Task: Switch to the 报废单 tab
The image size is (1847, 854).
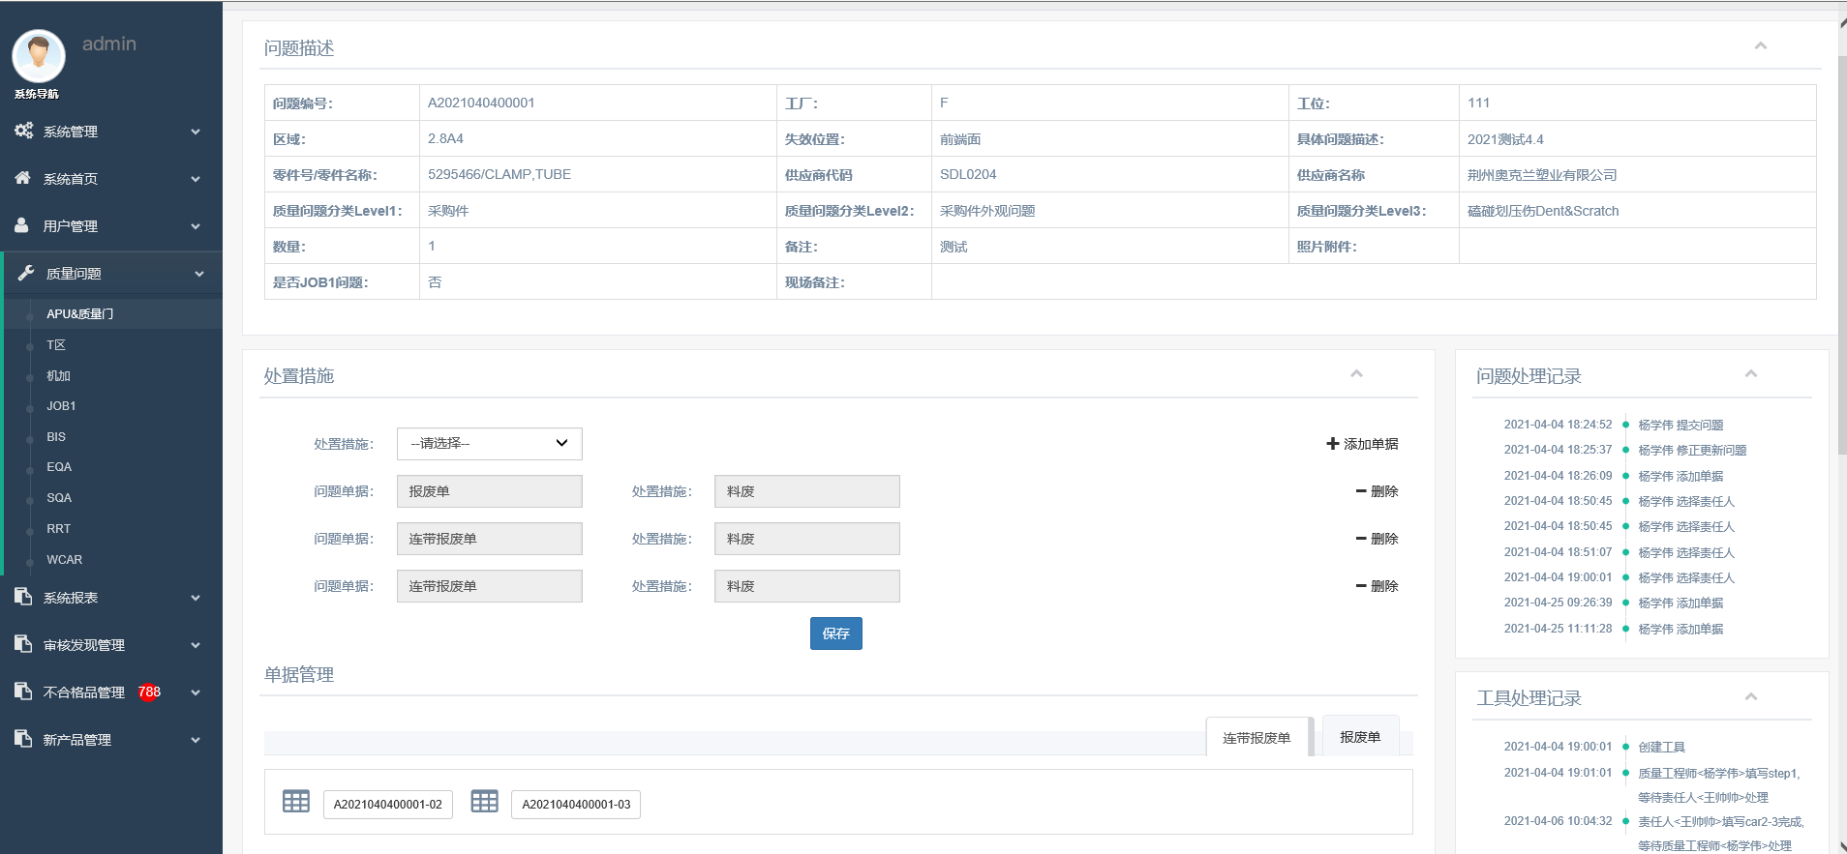Action: tap(1360, 736)
